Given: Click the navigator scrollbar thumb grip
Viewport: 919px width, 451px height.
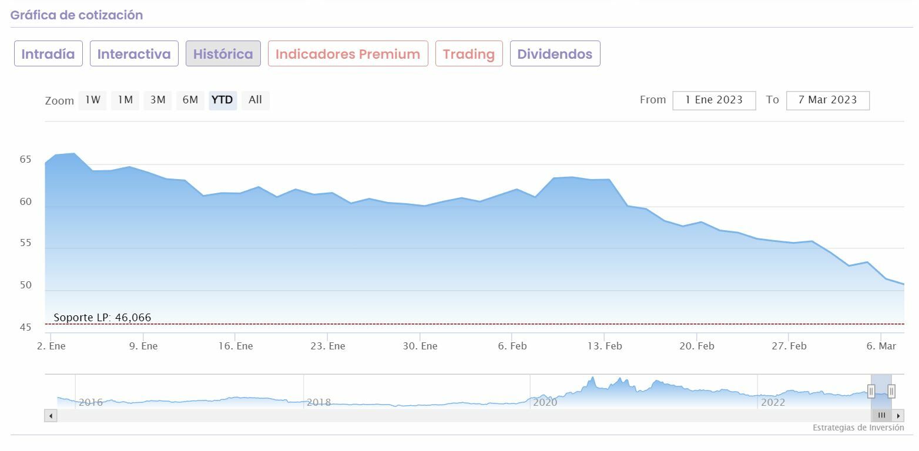Looking at the screenshot, I should click(881, 416).
